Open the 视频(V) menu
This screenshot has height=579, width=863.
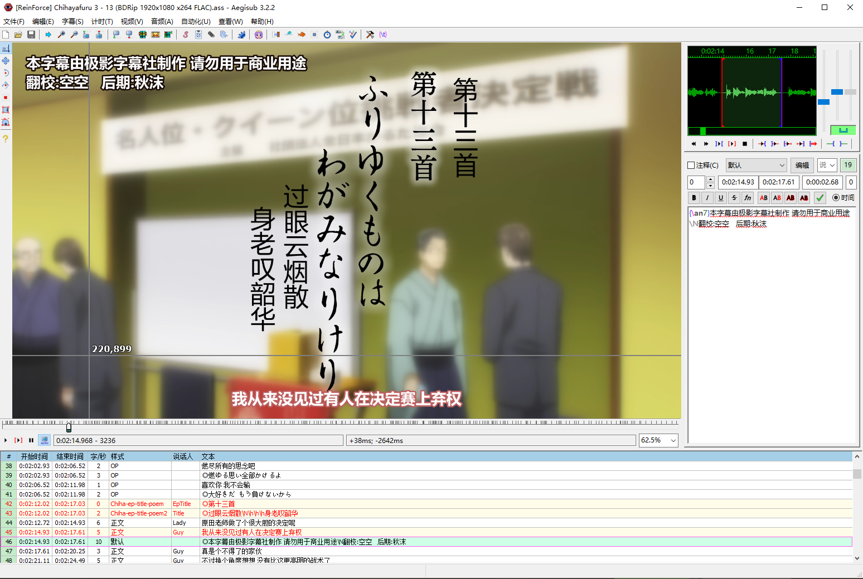[x=132, y=22]
